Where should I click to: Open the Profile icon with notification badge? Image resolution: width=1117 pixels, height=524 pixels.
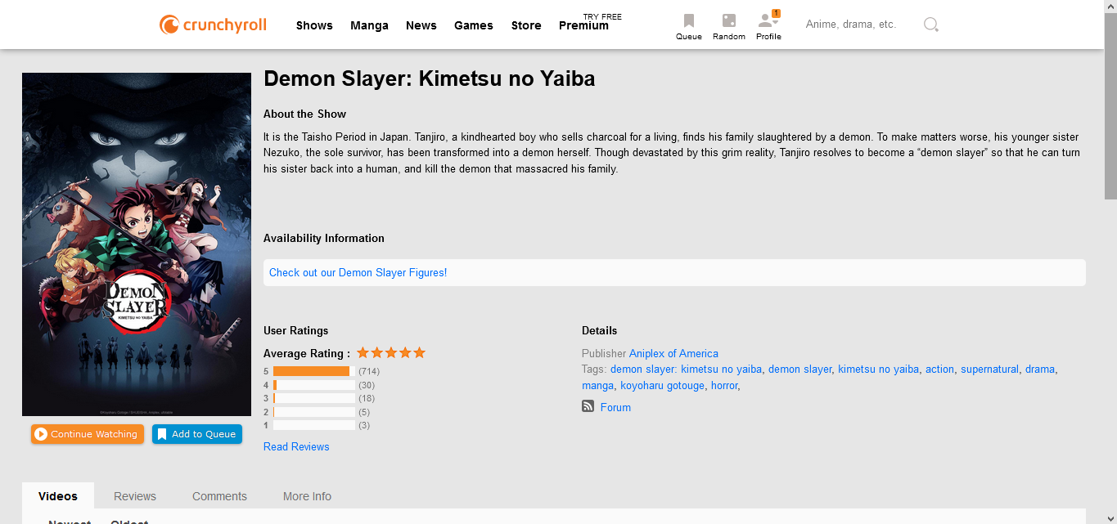click(x=768, y=20)
